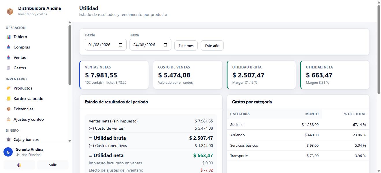Click the main page vertical scrollbar thumb
This screenshot has width=381, height=173.
[x=379, y=49]
